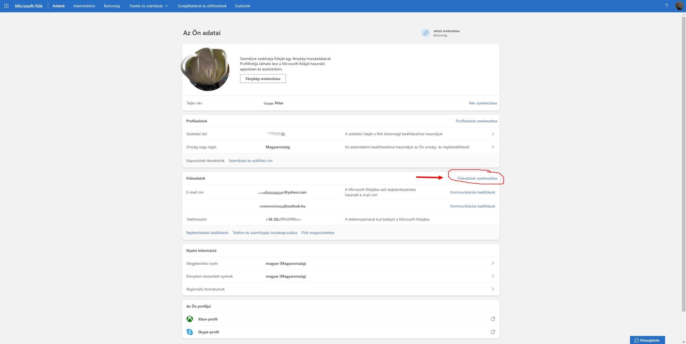Viewport: 686px width, 344px height.
Task: Open Szolgáltatások és előfizetések
Action: pos(202,6)
